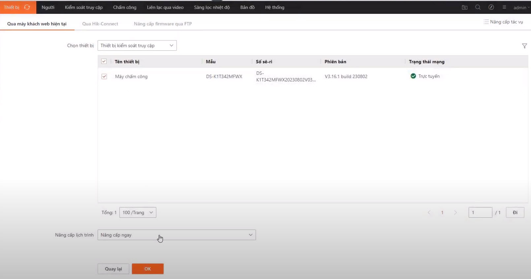
Task: Toggle the select-all checkbox in table header
Action: 104,61
